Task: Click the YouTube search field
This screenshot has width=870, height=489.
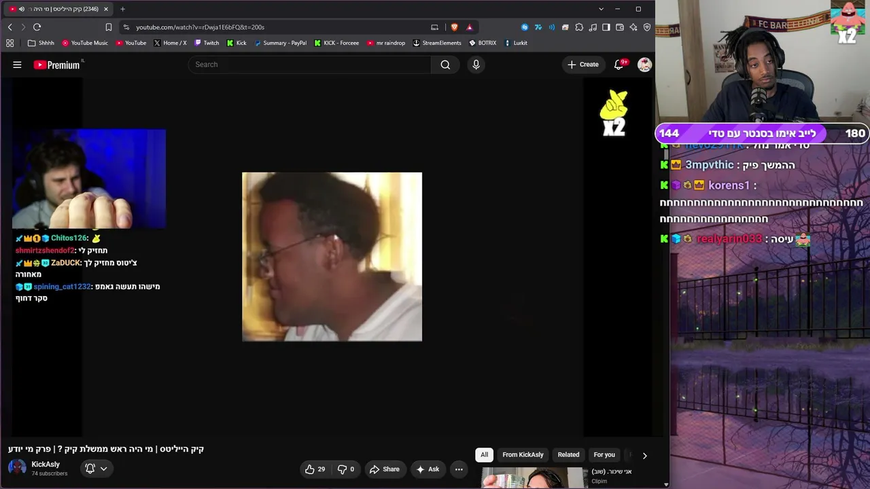Action: click(x=310, y=65)
